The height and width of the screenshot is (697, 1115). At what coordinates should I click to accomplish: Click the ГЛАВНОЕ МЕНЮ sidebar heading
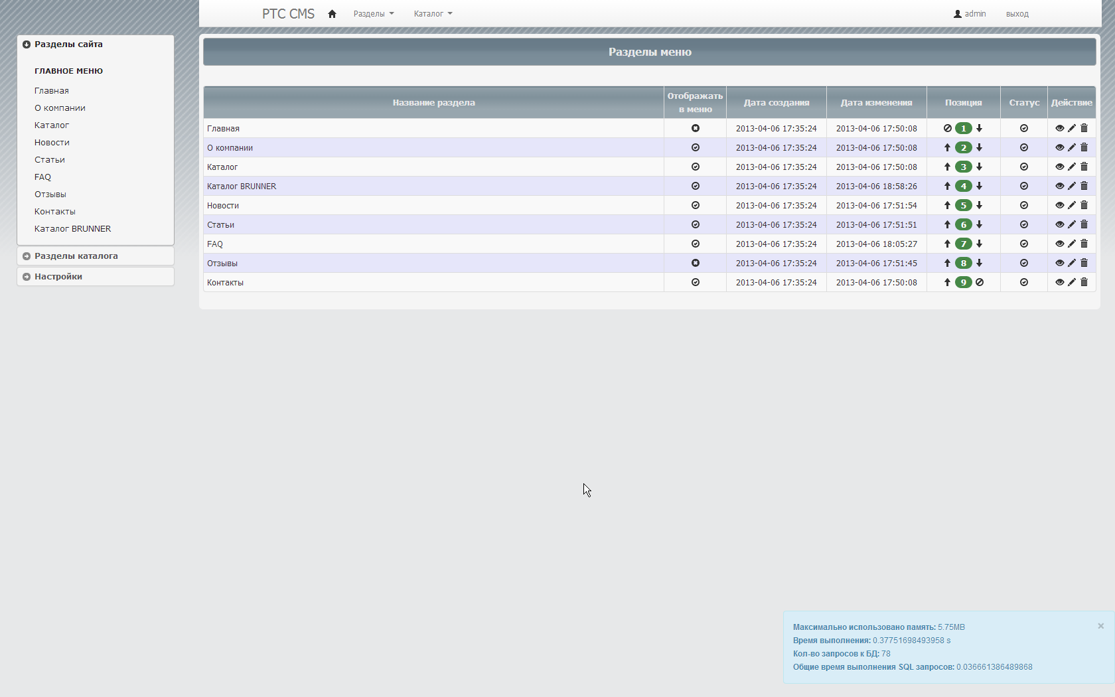pos(69,71)
